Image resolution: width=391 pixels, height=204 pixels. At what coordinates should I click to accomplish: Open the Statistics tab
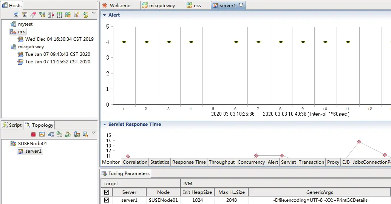tap(159, 162)
